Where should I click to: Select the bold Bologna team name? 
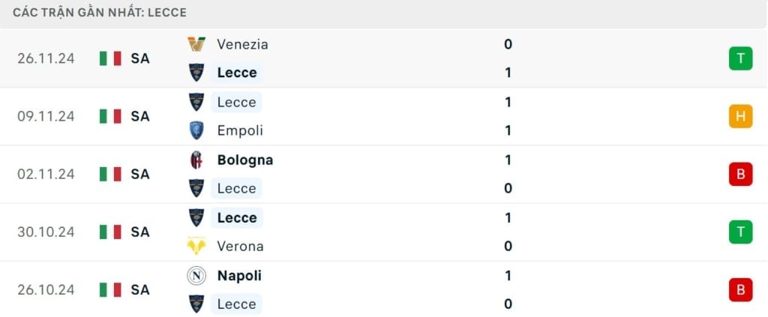tap(245, 160)
